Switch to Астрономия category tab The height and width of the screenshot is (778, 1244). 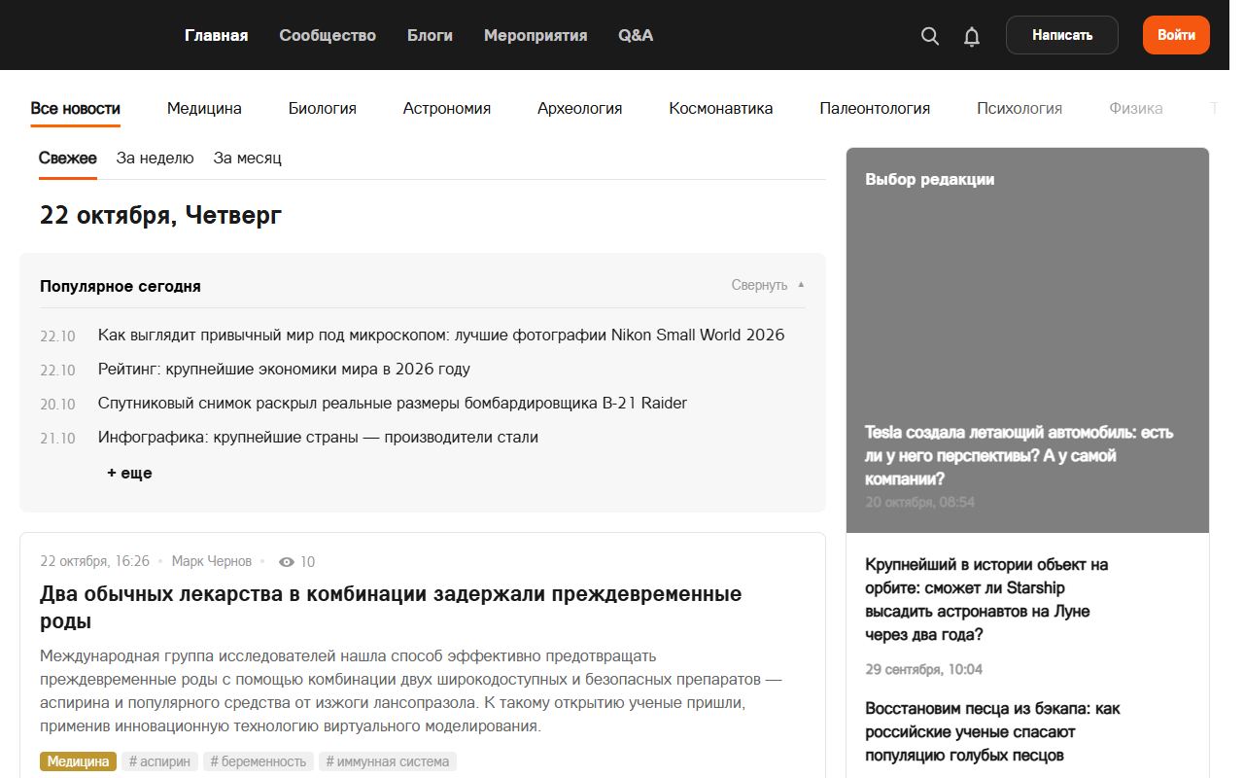tap(447, 109)
